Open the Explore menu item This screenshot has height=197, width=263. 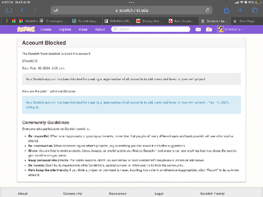65,30
